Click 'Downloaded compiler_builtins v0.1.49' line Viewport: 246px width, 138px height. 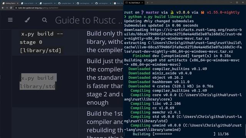168,69
